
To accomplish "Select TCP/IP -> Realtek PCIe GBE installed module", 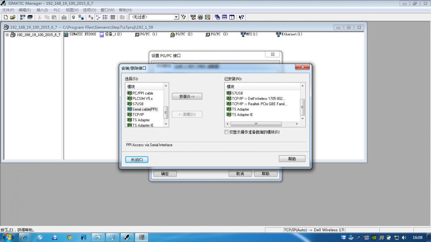I will click(x=257, y=104).
